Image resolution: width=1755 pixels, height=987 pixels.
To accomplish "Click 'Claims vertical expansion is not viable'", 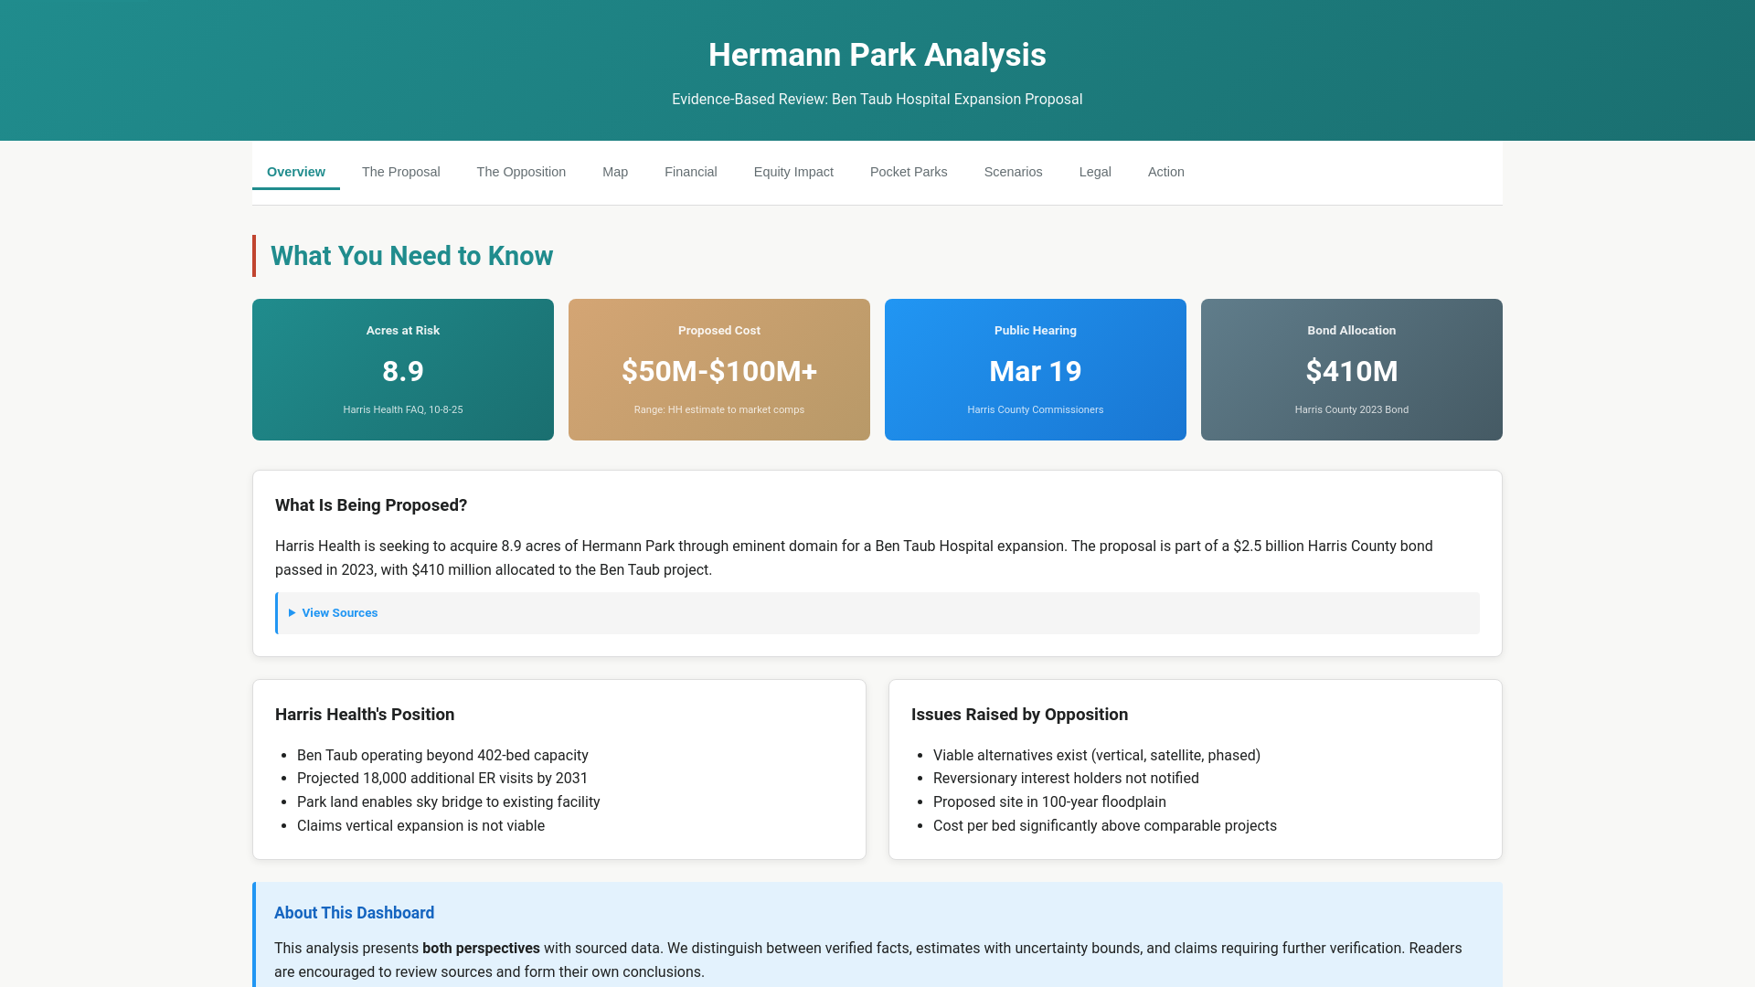I will [420, 826].
